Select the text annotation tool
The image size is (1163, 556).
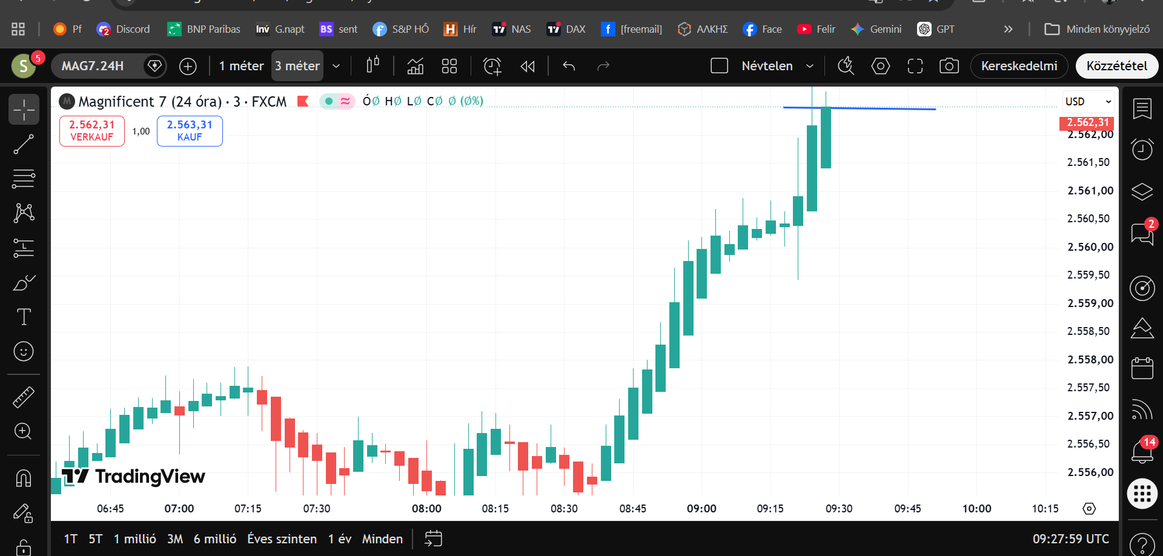coord(24,317)
